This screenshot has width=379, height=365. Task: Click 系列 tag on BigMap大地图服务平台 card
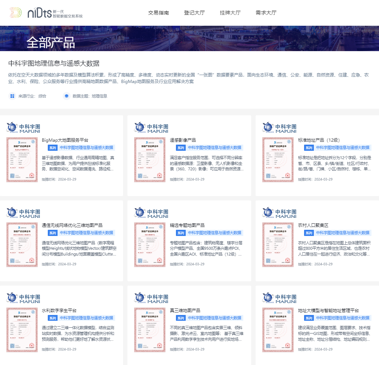[x=52, y=148]
